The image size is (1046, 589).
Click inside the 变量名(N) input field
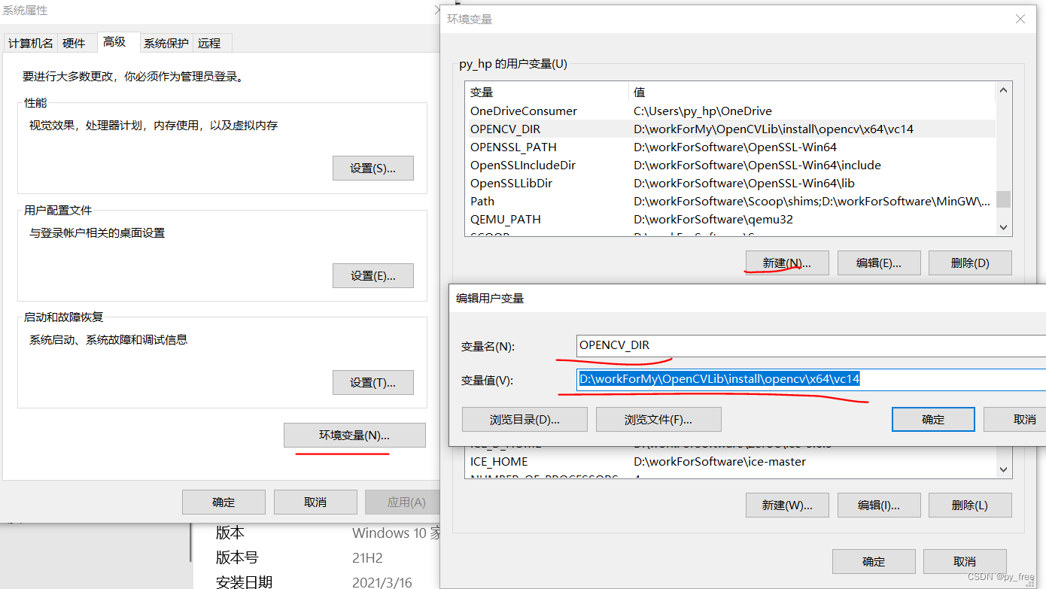coord(753,345)
